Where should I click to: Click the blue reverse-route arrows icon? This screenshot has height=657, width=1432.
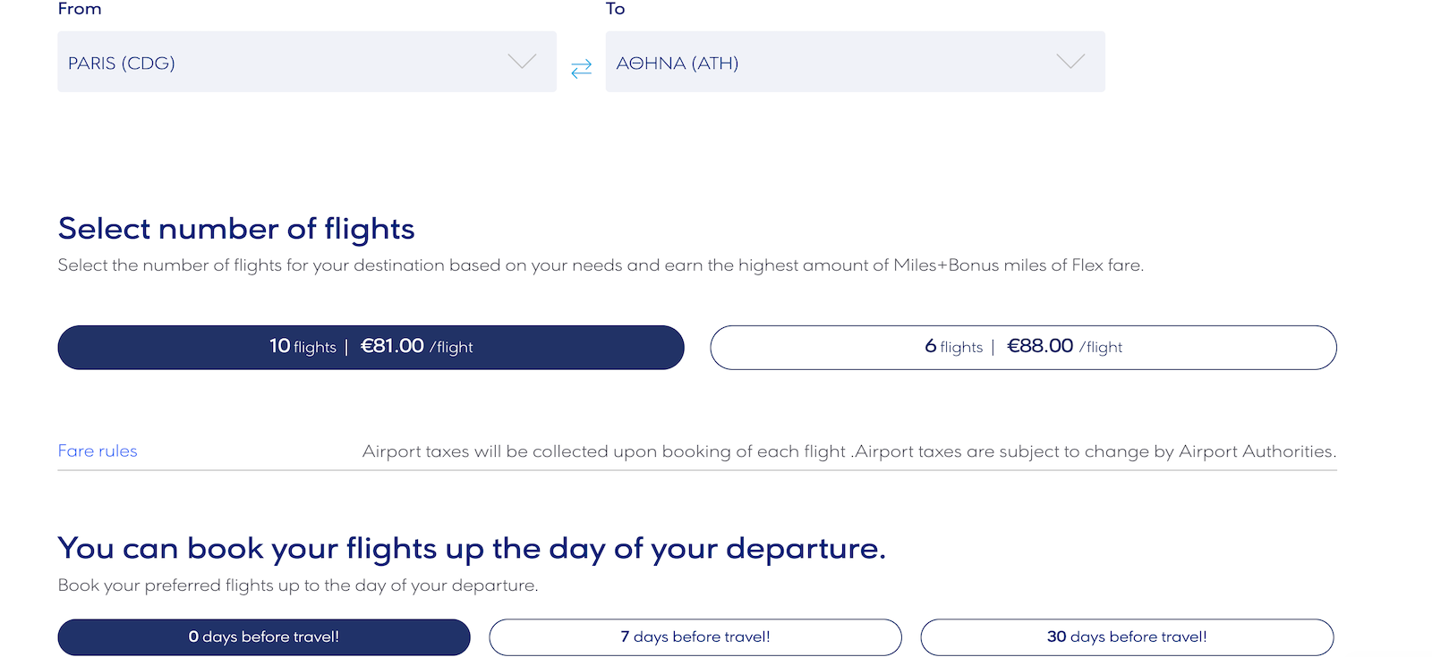tap(581, 67)
